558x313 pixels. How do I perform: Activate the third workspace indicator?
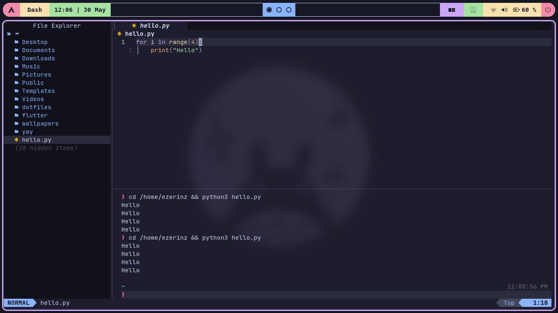pos(288,9)
